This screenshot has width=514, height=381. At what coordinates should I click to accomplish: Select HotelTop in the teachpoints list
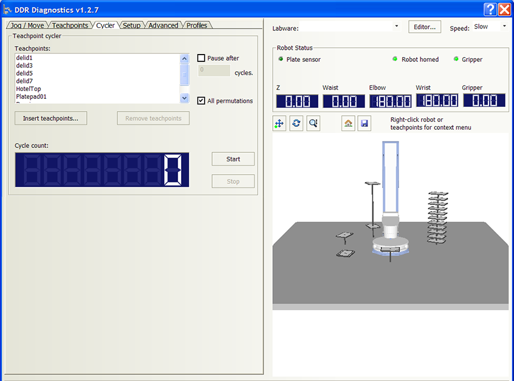pyautogui.click(x=29, y=89)
